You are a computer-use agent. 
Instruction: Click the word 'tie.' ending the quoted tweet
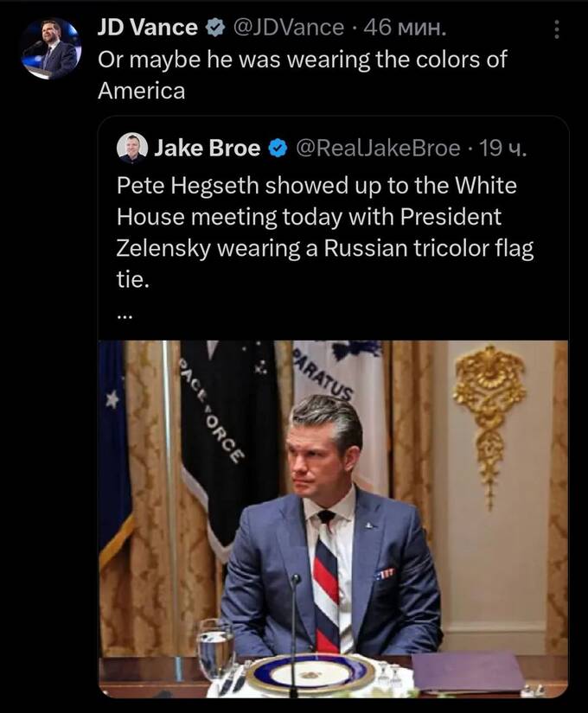click(x=133, y=280)
